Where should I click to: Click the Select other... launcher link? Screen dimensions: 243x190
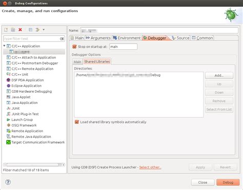150,167
